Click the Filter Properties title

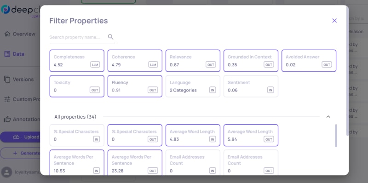pyautogui.click(x=79, y=21)
